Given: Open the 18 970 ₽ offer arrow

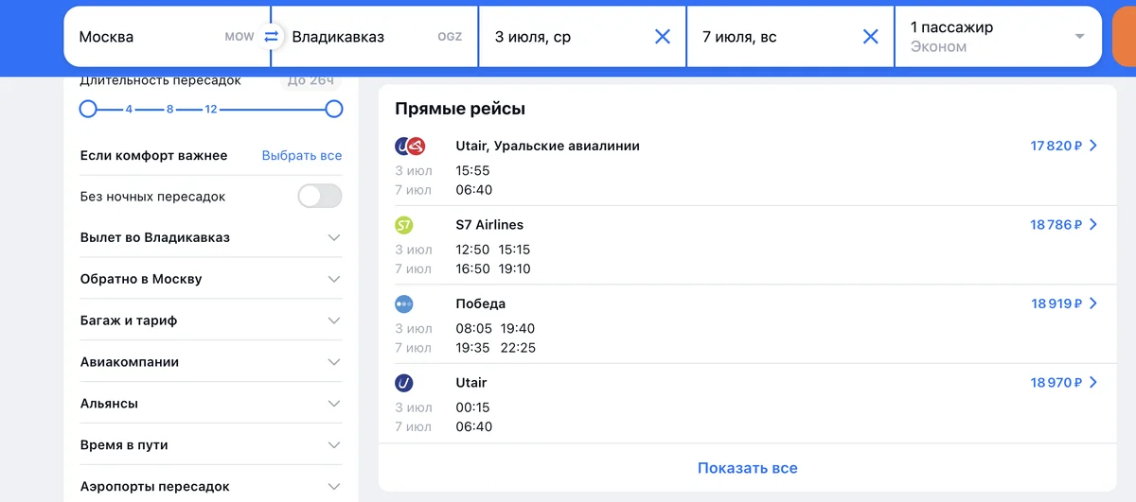Looking at the screenshot, I should (1093, 383).
